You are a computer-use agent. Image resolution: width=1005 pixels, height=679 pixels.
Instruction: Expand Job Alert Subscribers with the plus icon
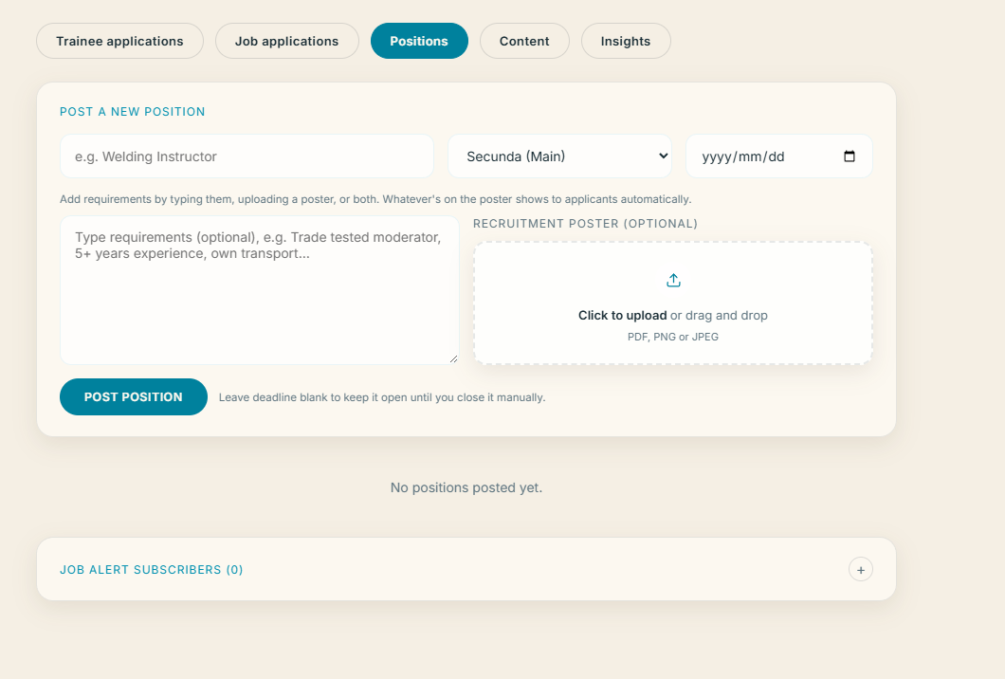click(x=861, y=569)
